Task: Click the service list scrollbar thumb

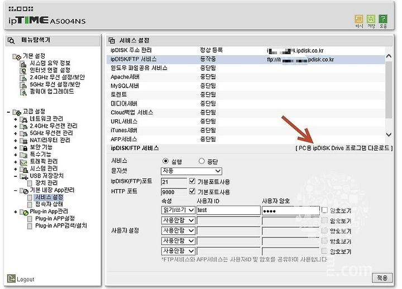Action: [x=389, y=90]
